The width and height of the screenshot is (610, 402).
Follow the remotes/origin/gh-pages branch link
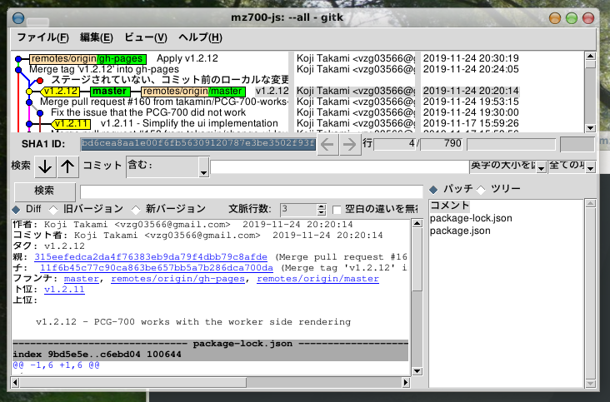(177, 279)
